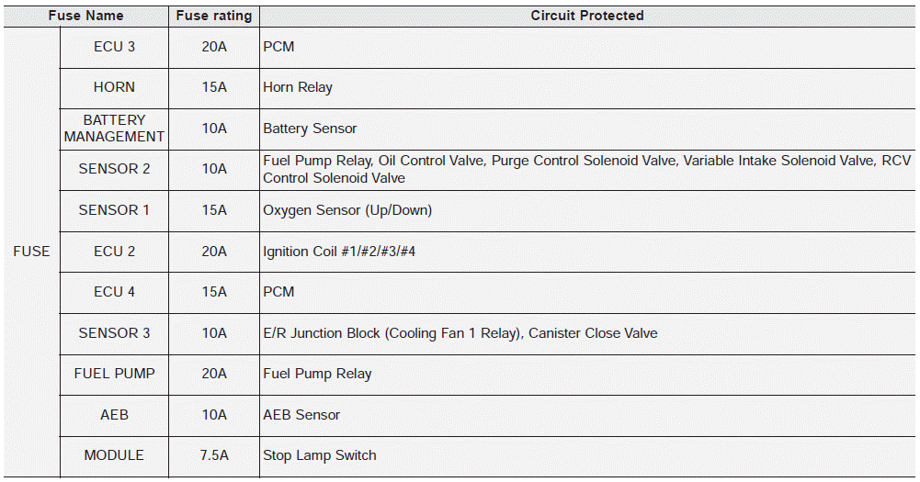Click the 7.5A rating for MODULE
920x482 pixels.
click(214, 455)
